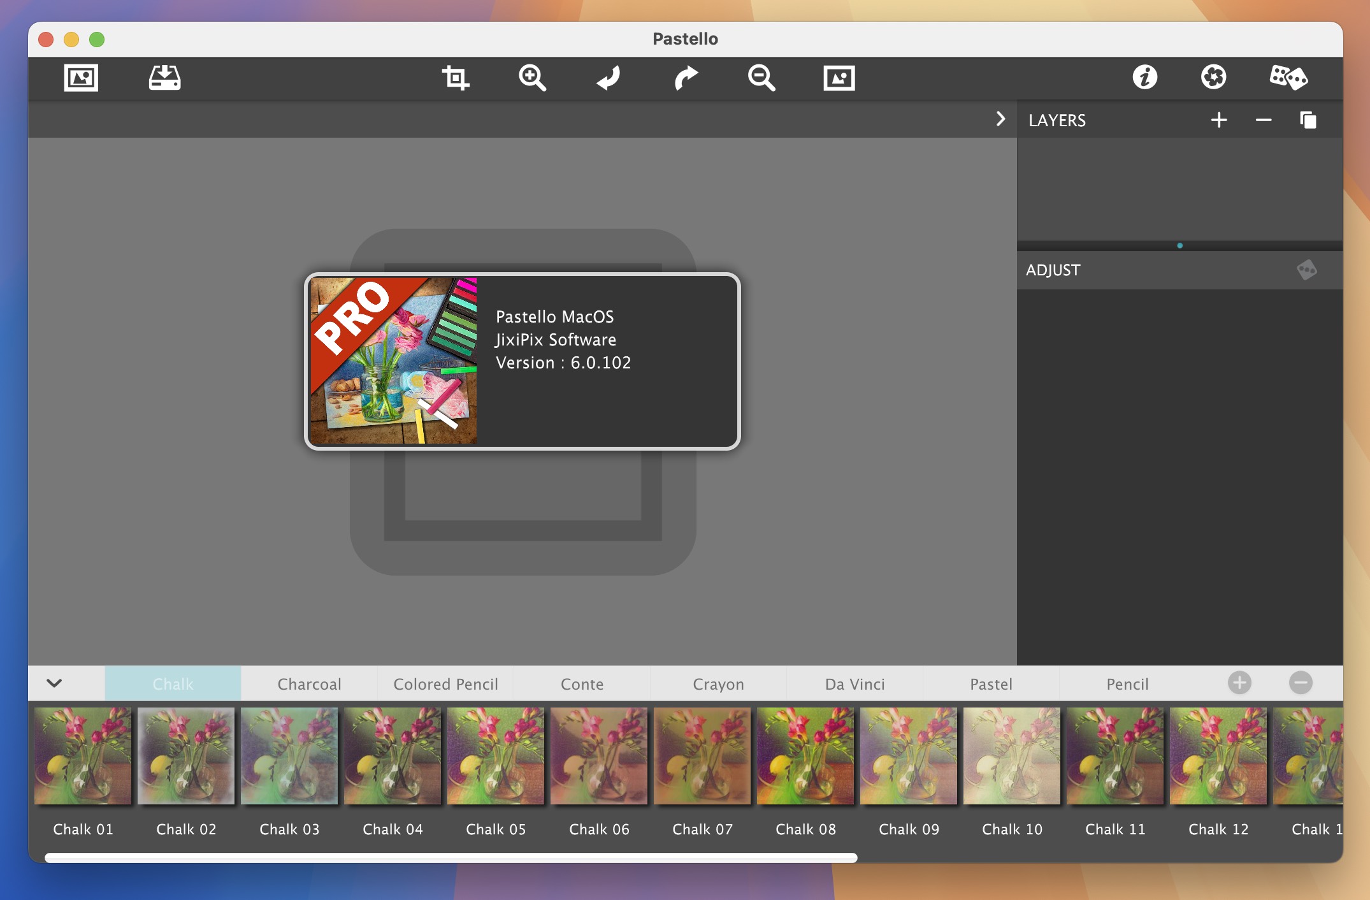
Task: Choose the Chalk 03 preset thumbnail
Action: pyautogui.click(x=289, y=755)
